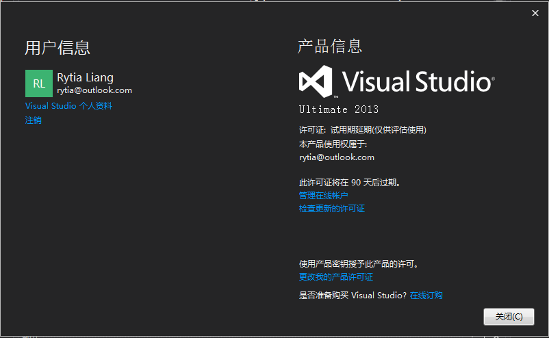This screenshot has height=338, width=549.
Task: Select the 是否准备购买 Visual Studio? text
Action: tap(353, 296)
